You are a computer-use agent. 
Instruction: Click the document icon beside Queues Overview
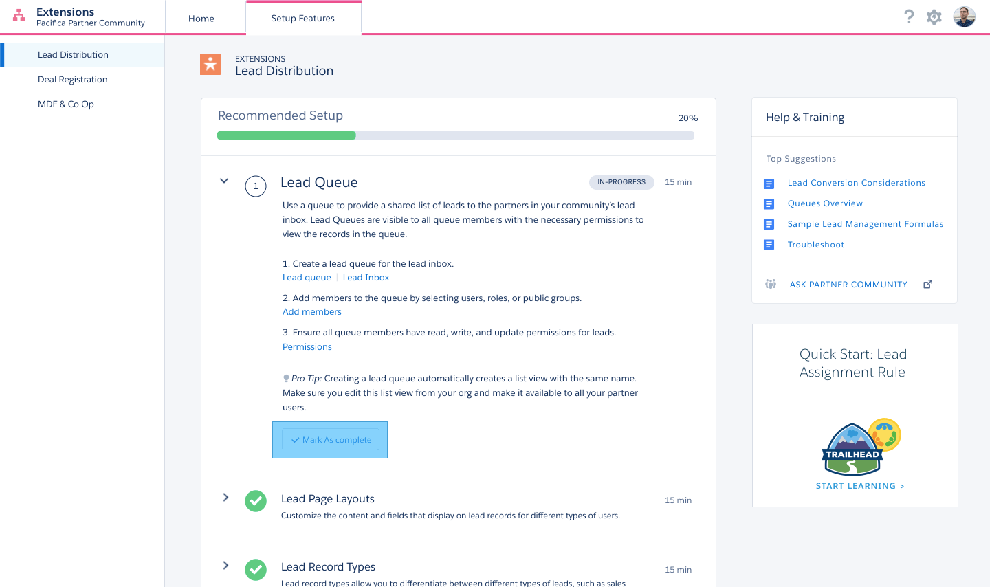769,204
